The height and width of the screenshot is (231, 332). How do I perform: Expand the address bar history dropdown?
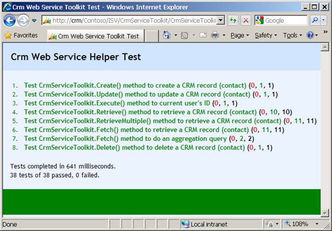click(x=221, y=20)
